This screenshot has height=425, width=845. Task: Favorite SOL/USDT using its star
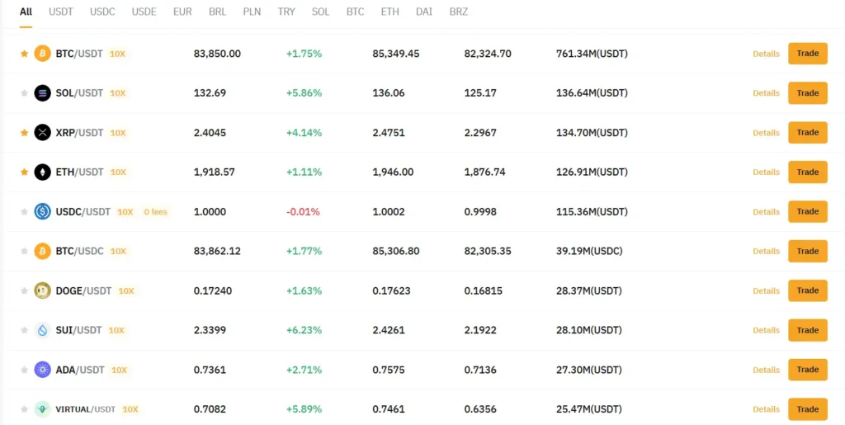24,93
